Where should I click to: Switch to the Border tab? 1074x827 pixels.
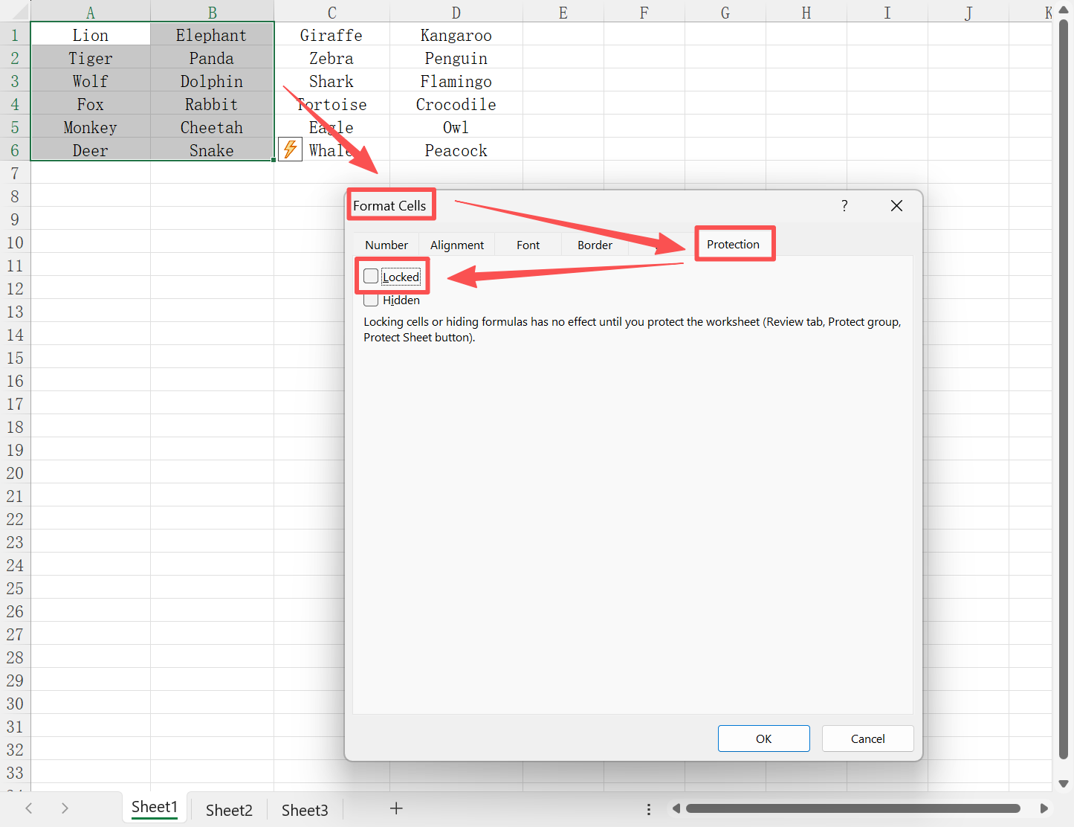click(595, 245)
